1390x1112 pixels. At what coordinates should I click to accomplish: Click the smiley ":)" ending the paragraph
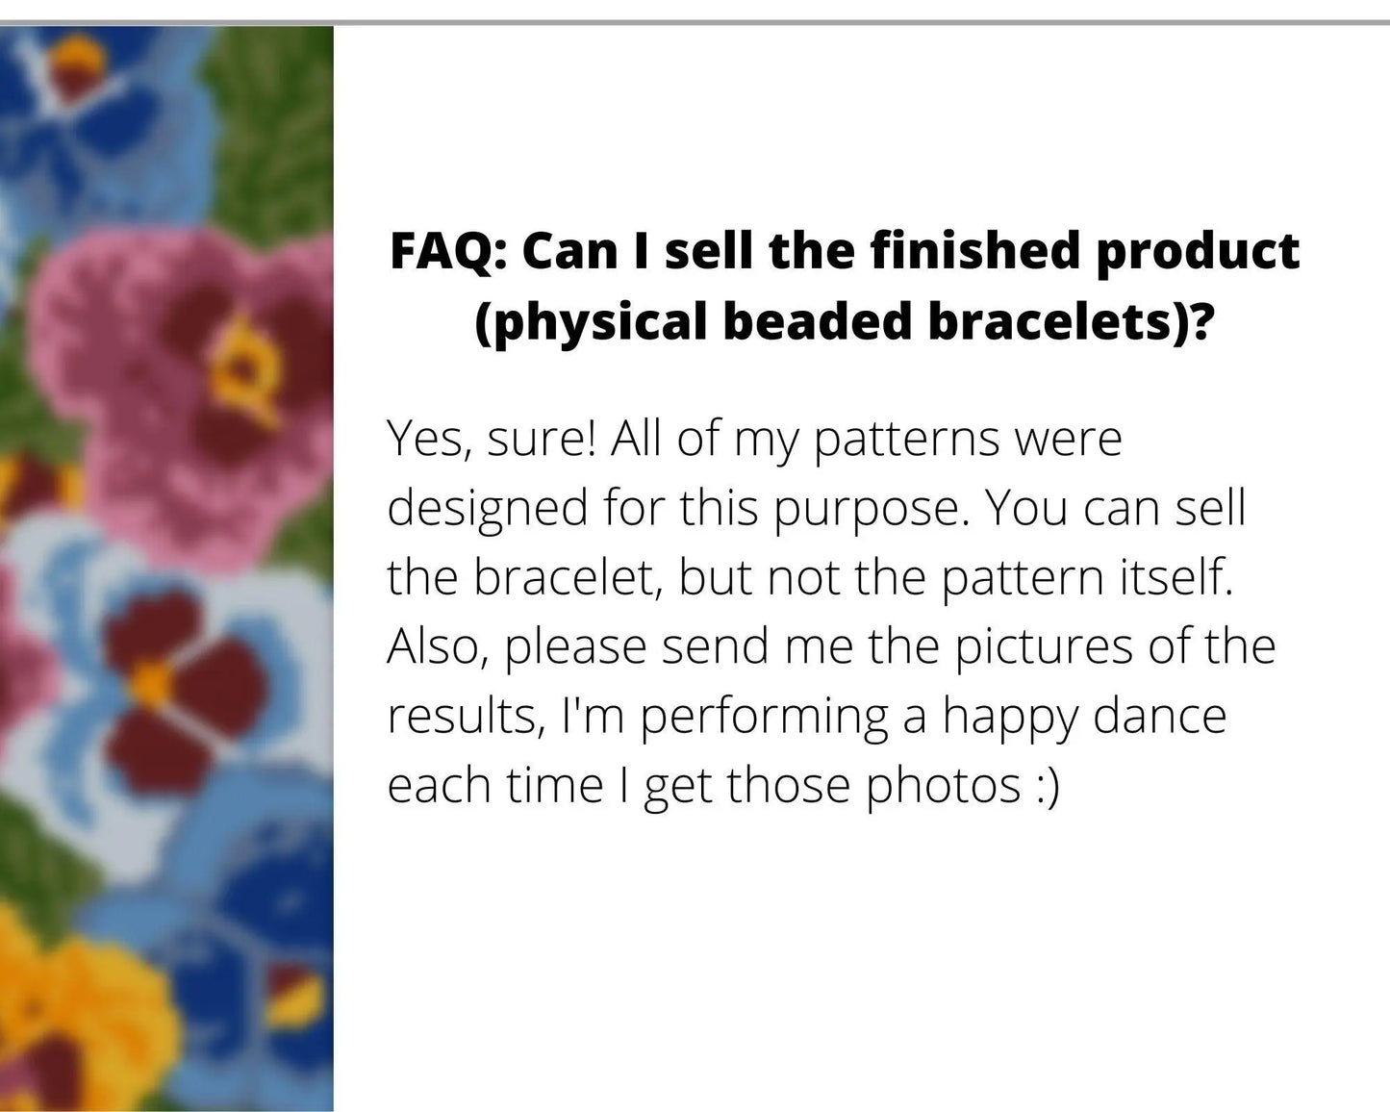1047,785
